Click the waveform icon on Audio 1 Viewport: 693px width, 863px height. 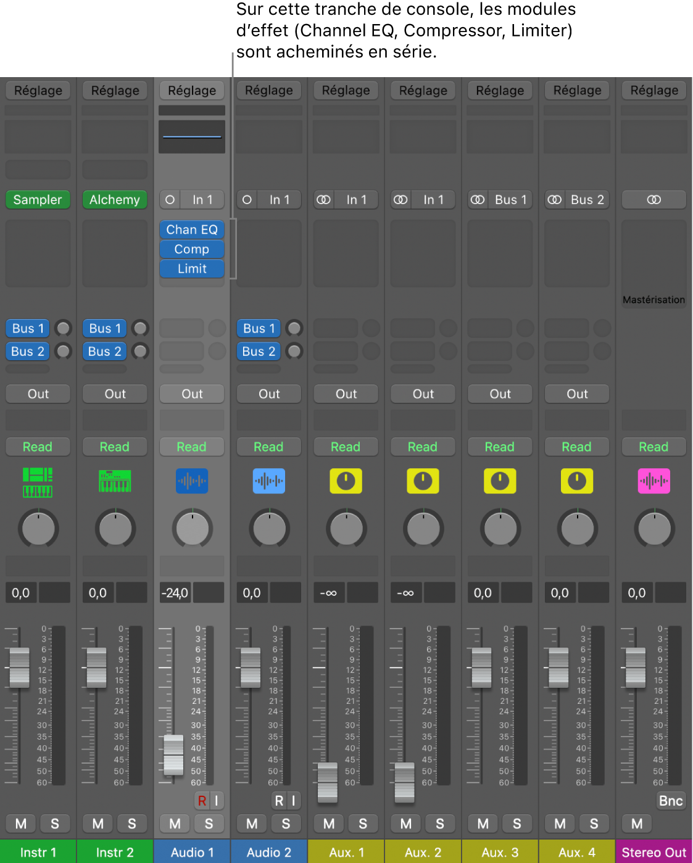click(192, 481)
